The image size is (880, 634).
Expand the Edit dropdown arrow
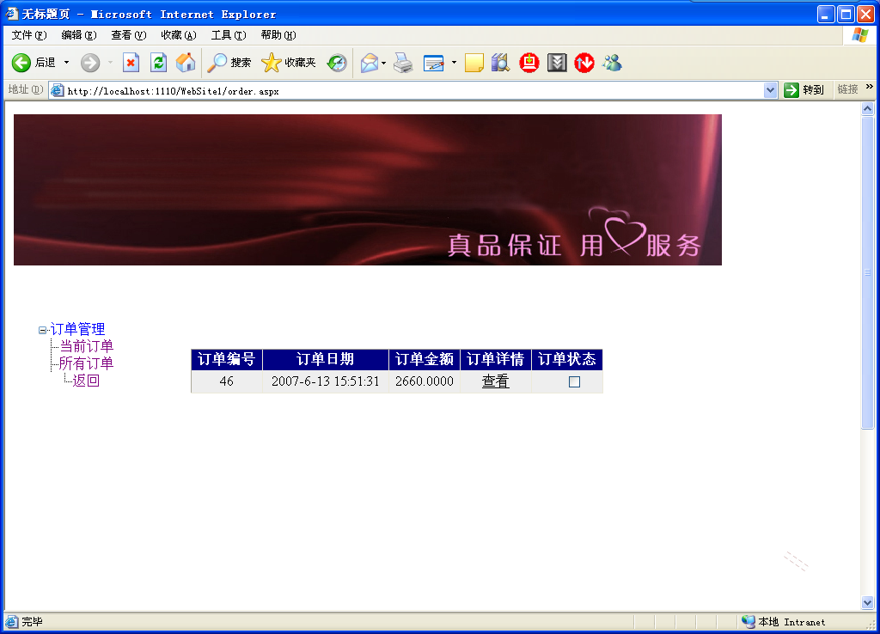pyautogui.click(x=454, y=62)
